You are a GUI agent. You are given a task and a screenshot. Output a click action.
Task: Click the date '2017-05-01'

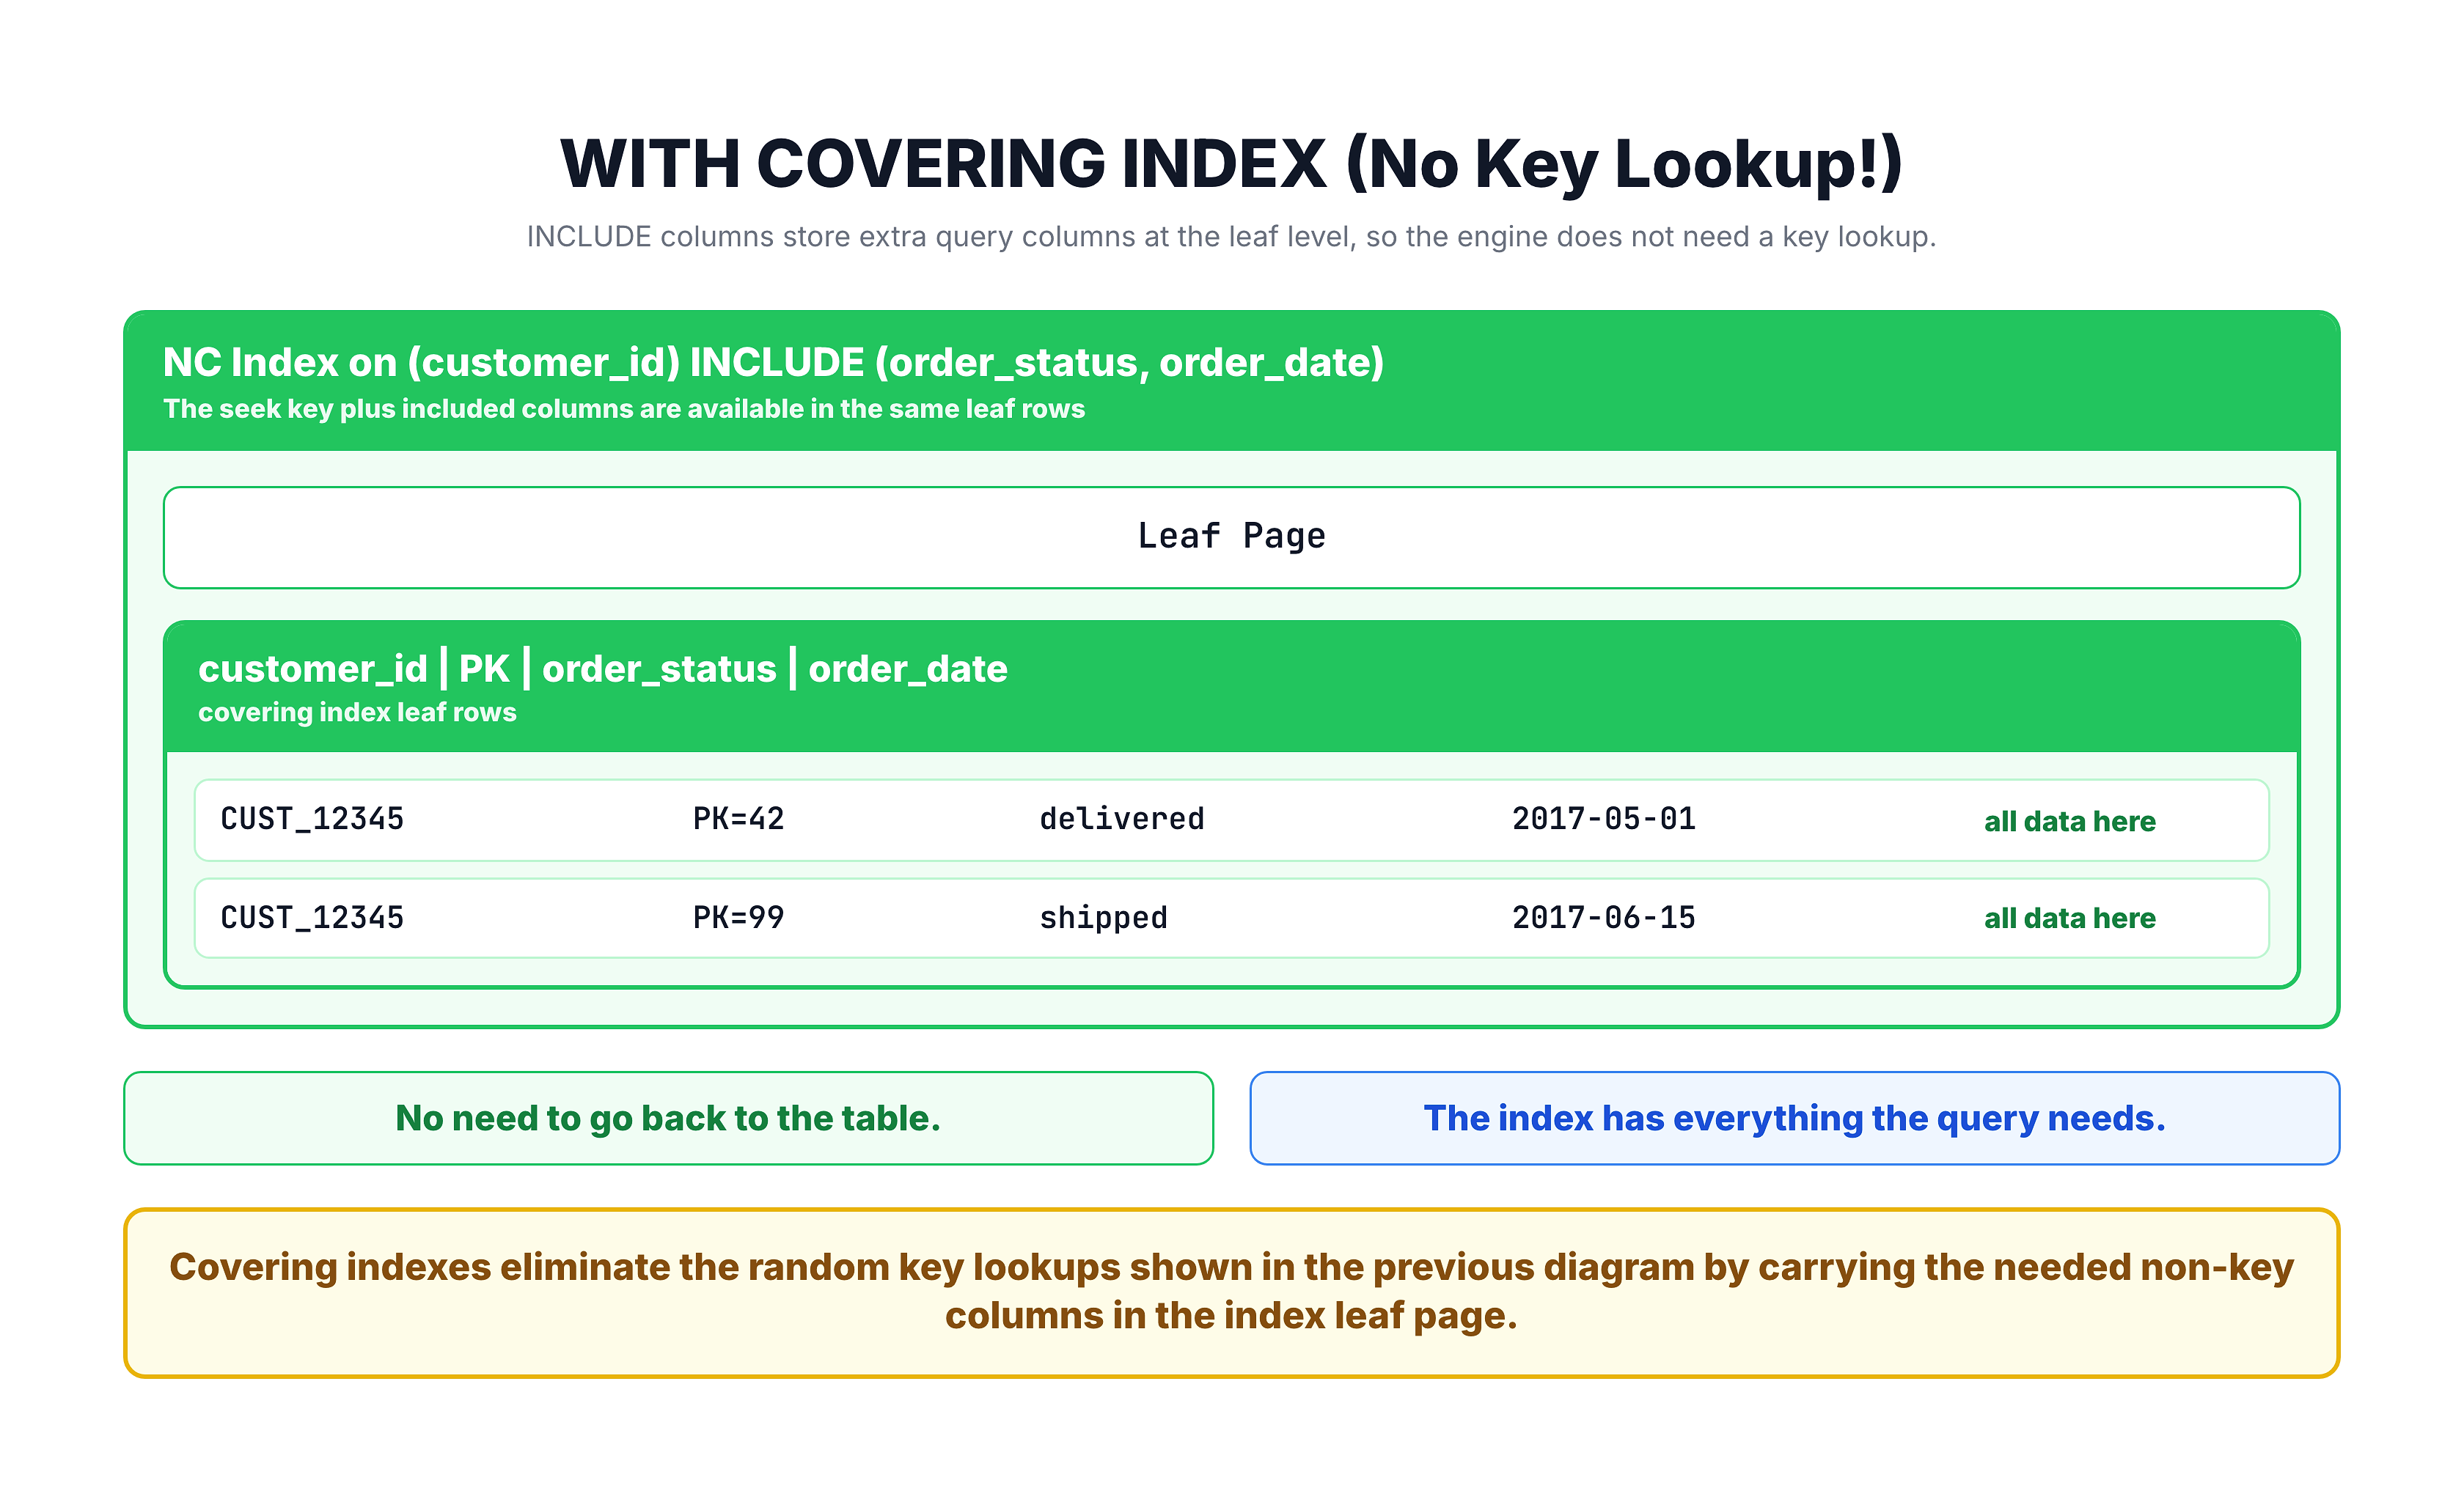pos(1604,820)
